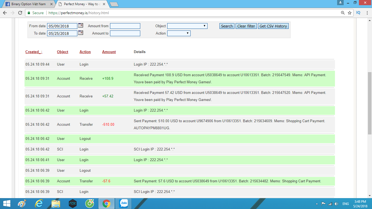
Task: Open the Chrome menu three-dots icon
Action: point(367,13)
